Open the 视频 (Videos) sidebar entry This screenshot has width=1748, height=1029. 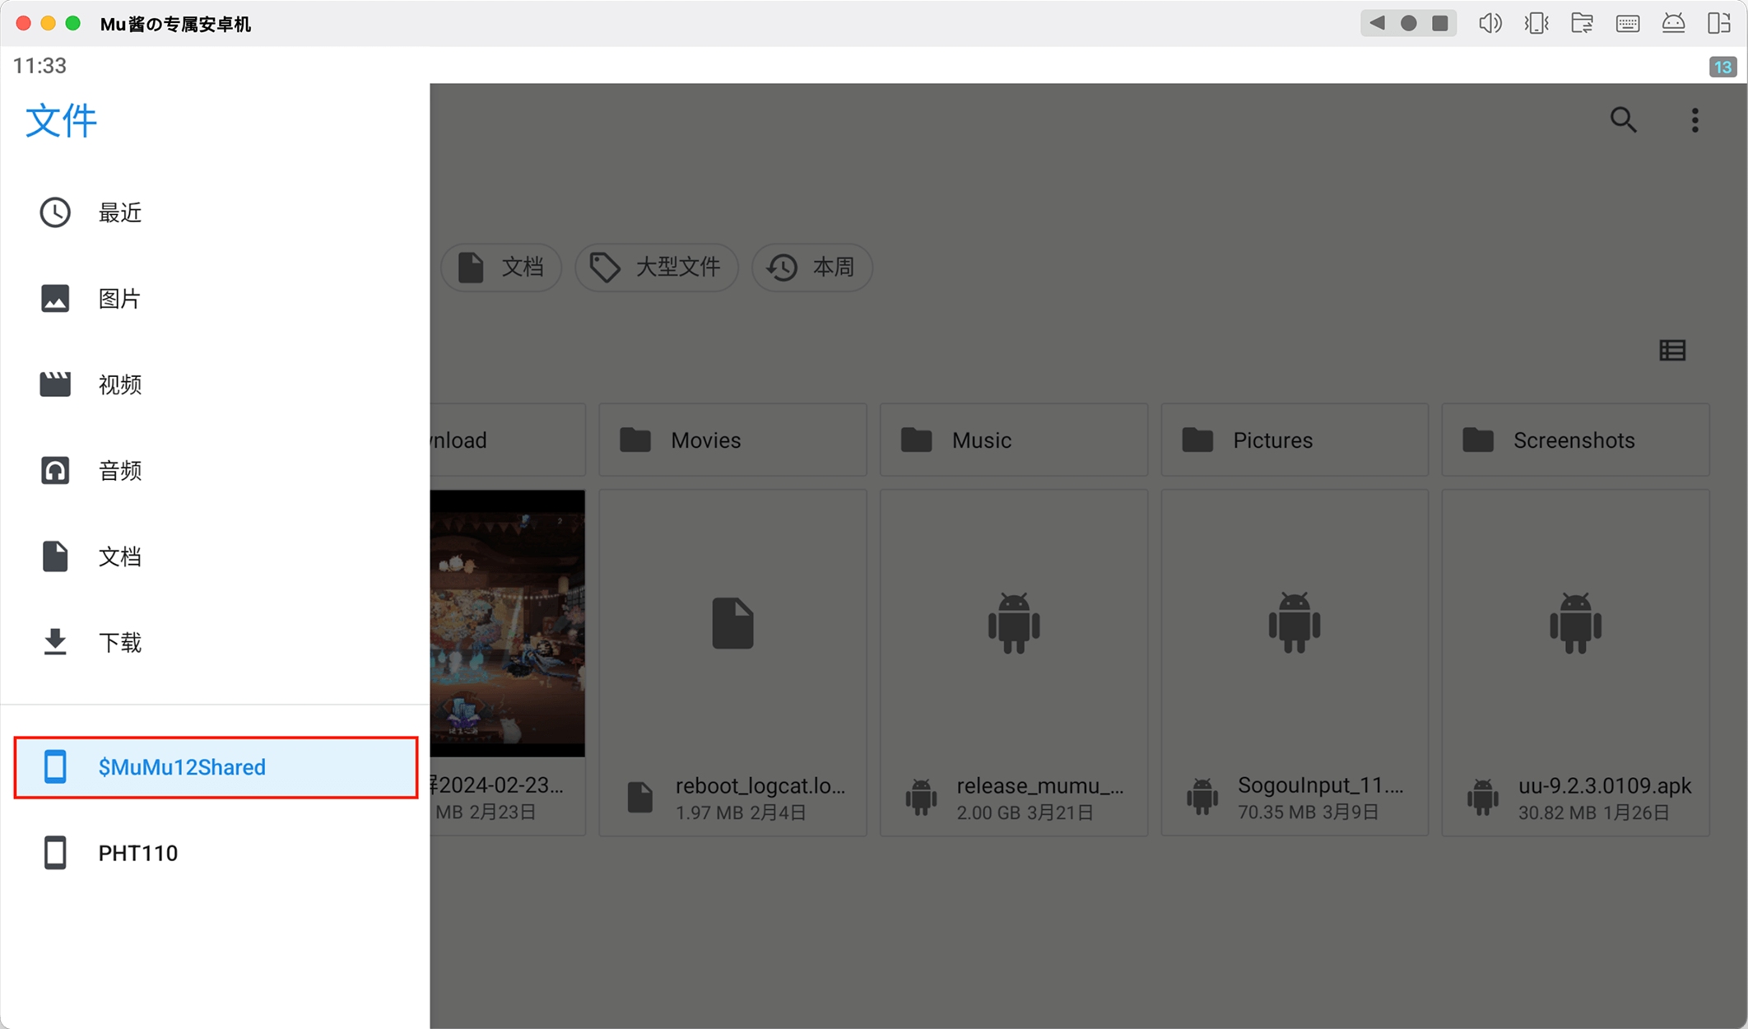click(x=215, y=384)
